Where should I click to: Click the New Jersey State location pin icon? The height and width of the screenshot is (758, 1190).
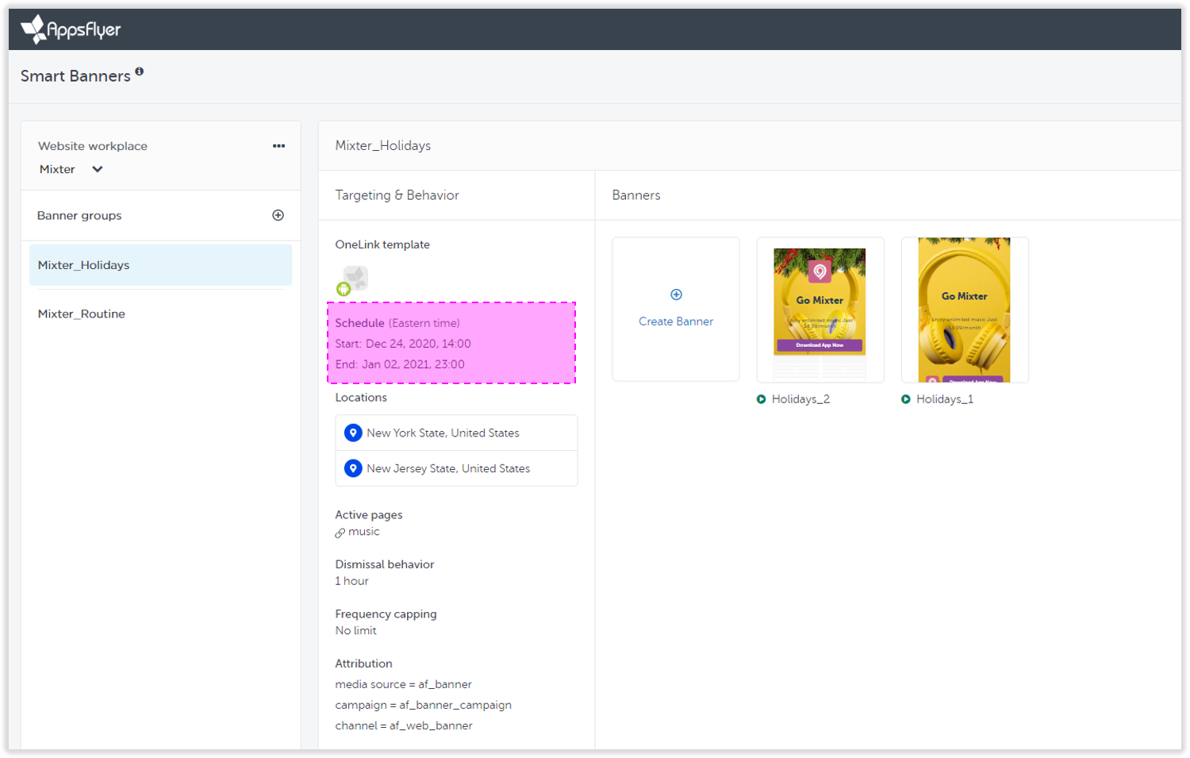(x=353, y=468)
